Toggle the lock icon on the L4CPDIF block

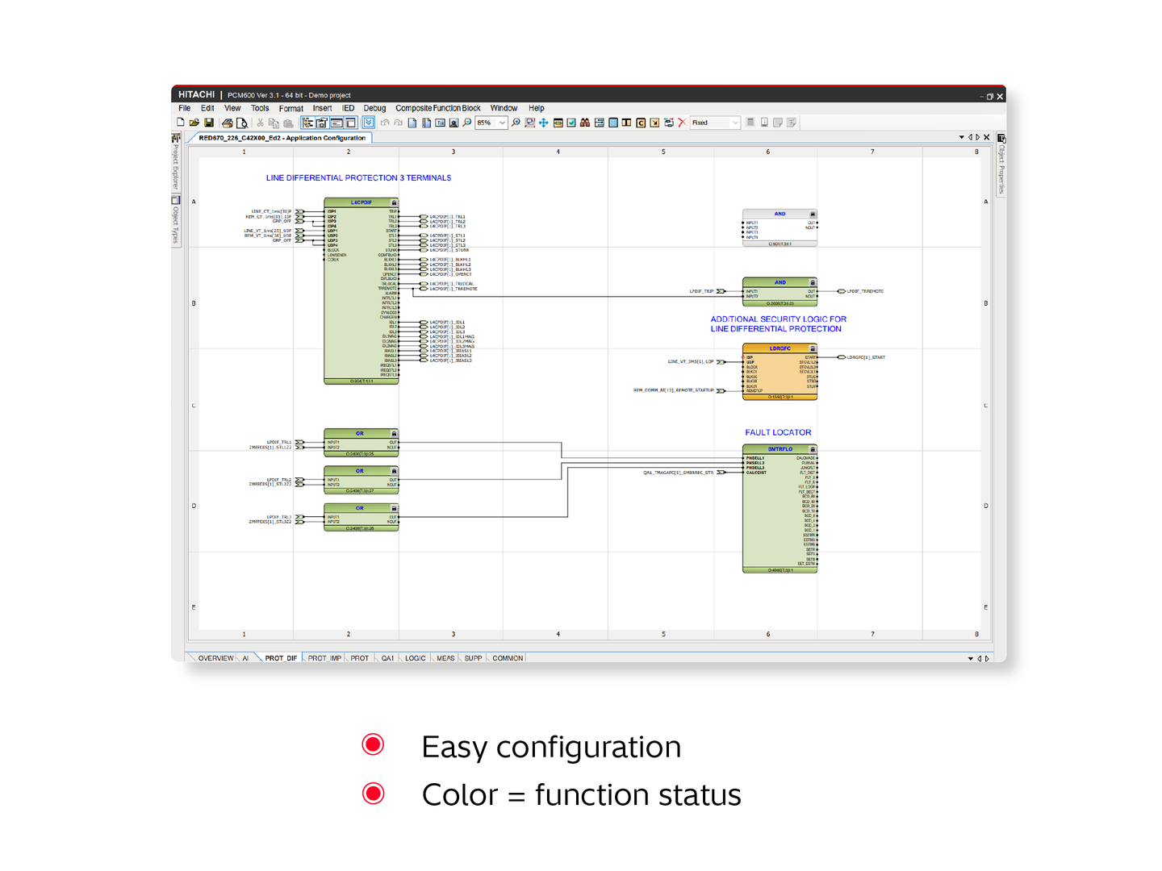tap(394, 202)
